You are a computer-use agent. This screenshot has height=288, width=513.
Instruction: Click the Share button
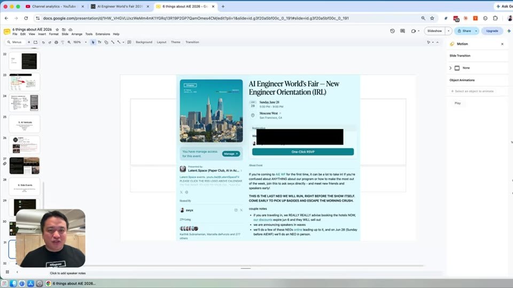point(464,31)
